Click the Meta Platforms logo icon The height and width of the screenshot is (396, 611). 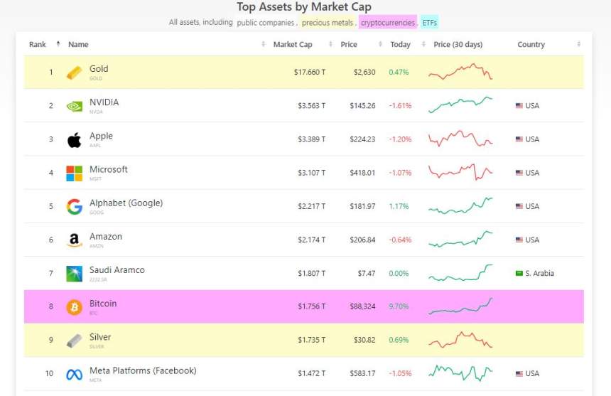tap(74, 374)
